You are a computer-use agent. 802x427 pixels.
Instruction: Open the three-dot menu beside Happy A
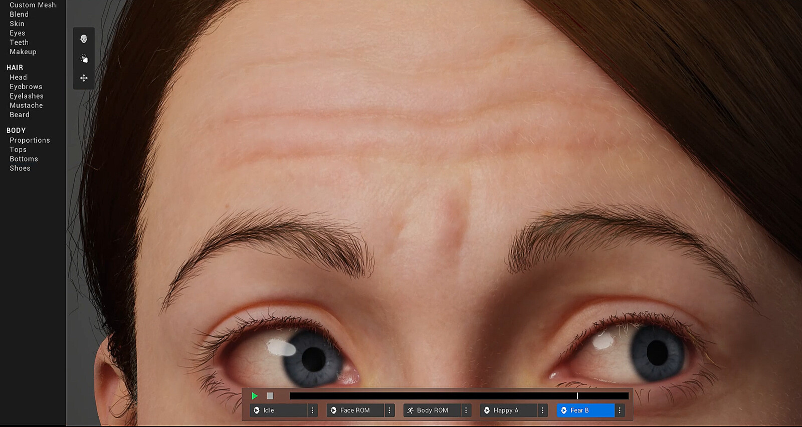tap(542, 410)
